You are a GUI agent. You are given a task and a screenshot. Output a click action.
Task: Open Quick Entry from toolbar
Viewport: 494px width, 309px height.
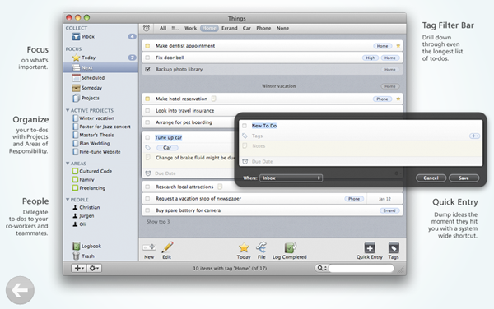370,247
